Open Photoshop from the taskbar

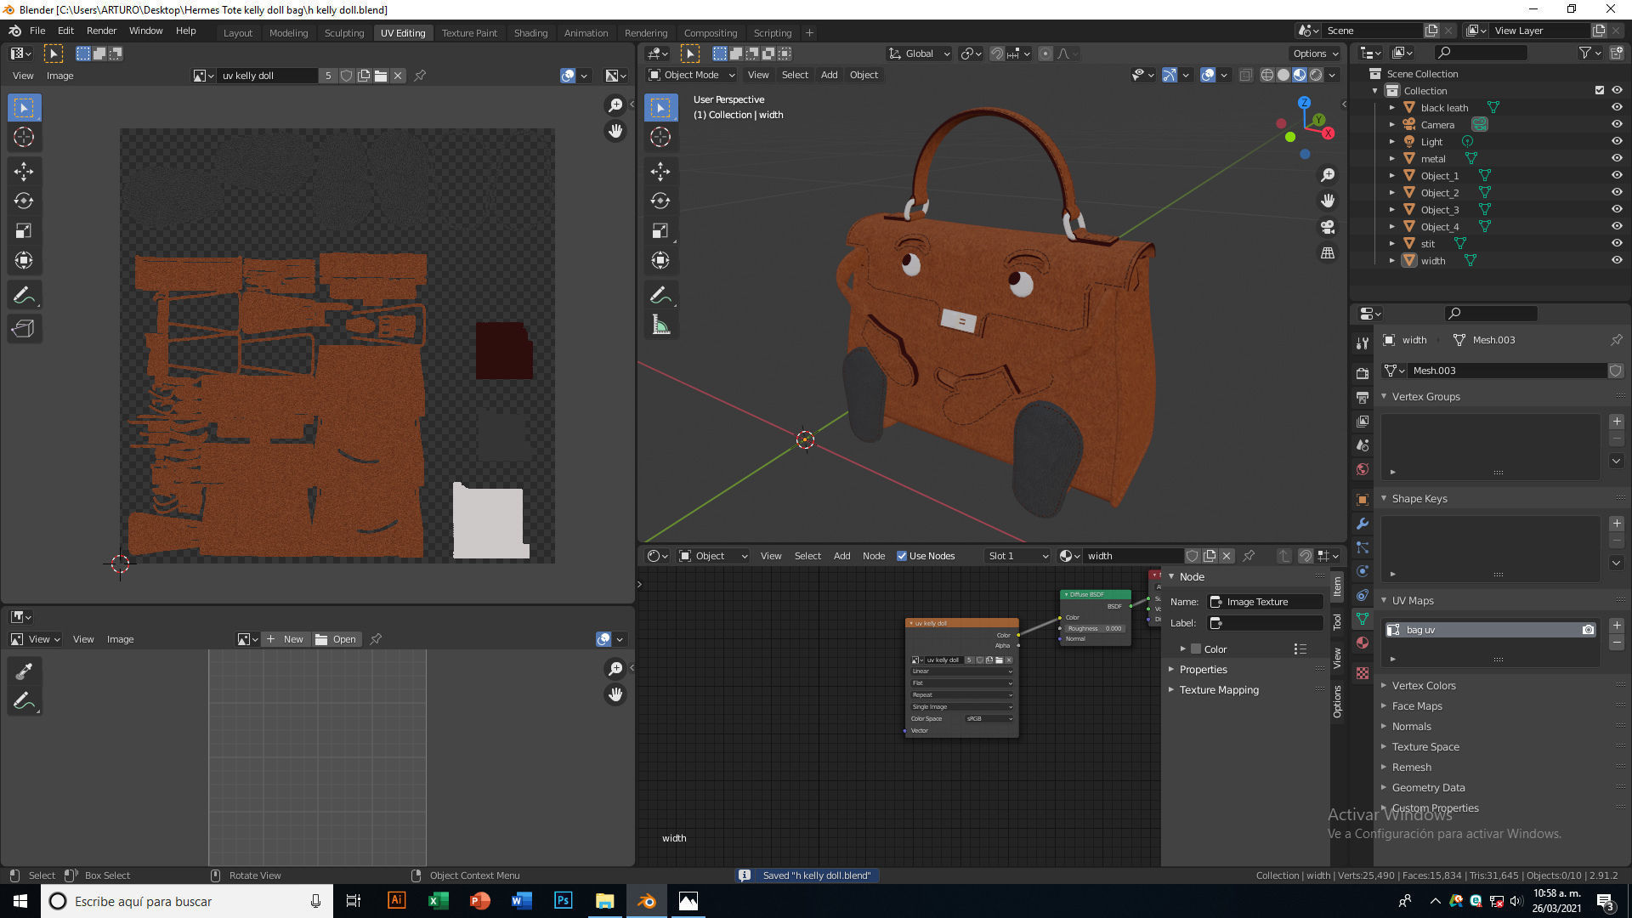[x=563, y=900]
